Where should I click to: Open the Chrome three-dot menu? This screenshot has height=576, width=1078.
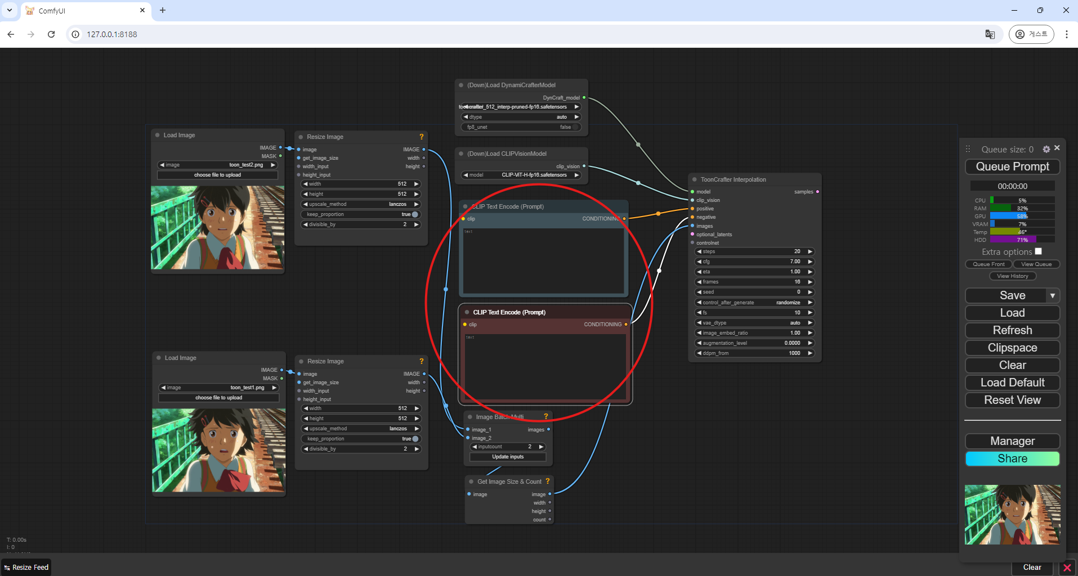click(x=1066, y=34)
